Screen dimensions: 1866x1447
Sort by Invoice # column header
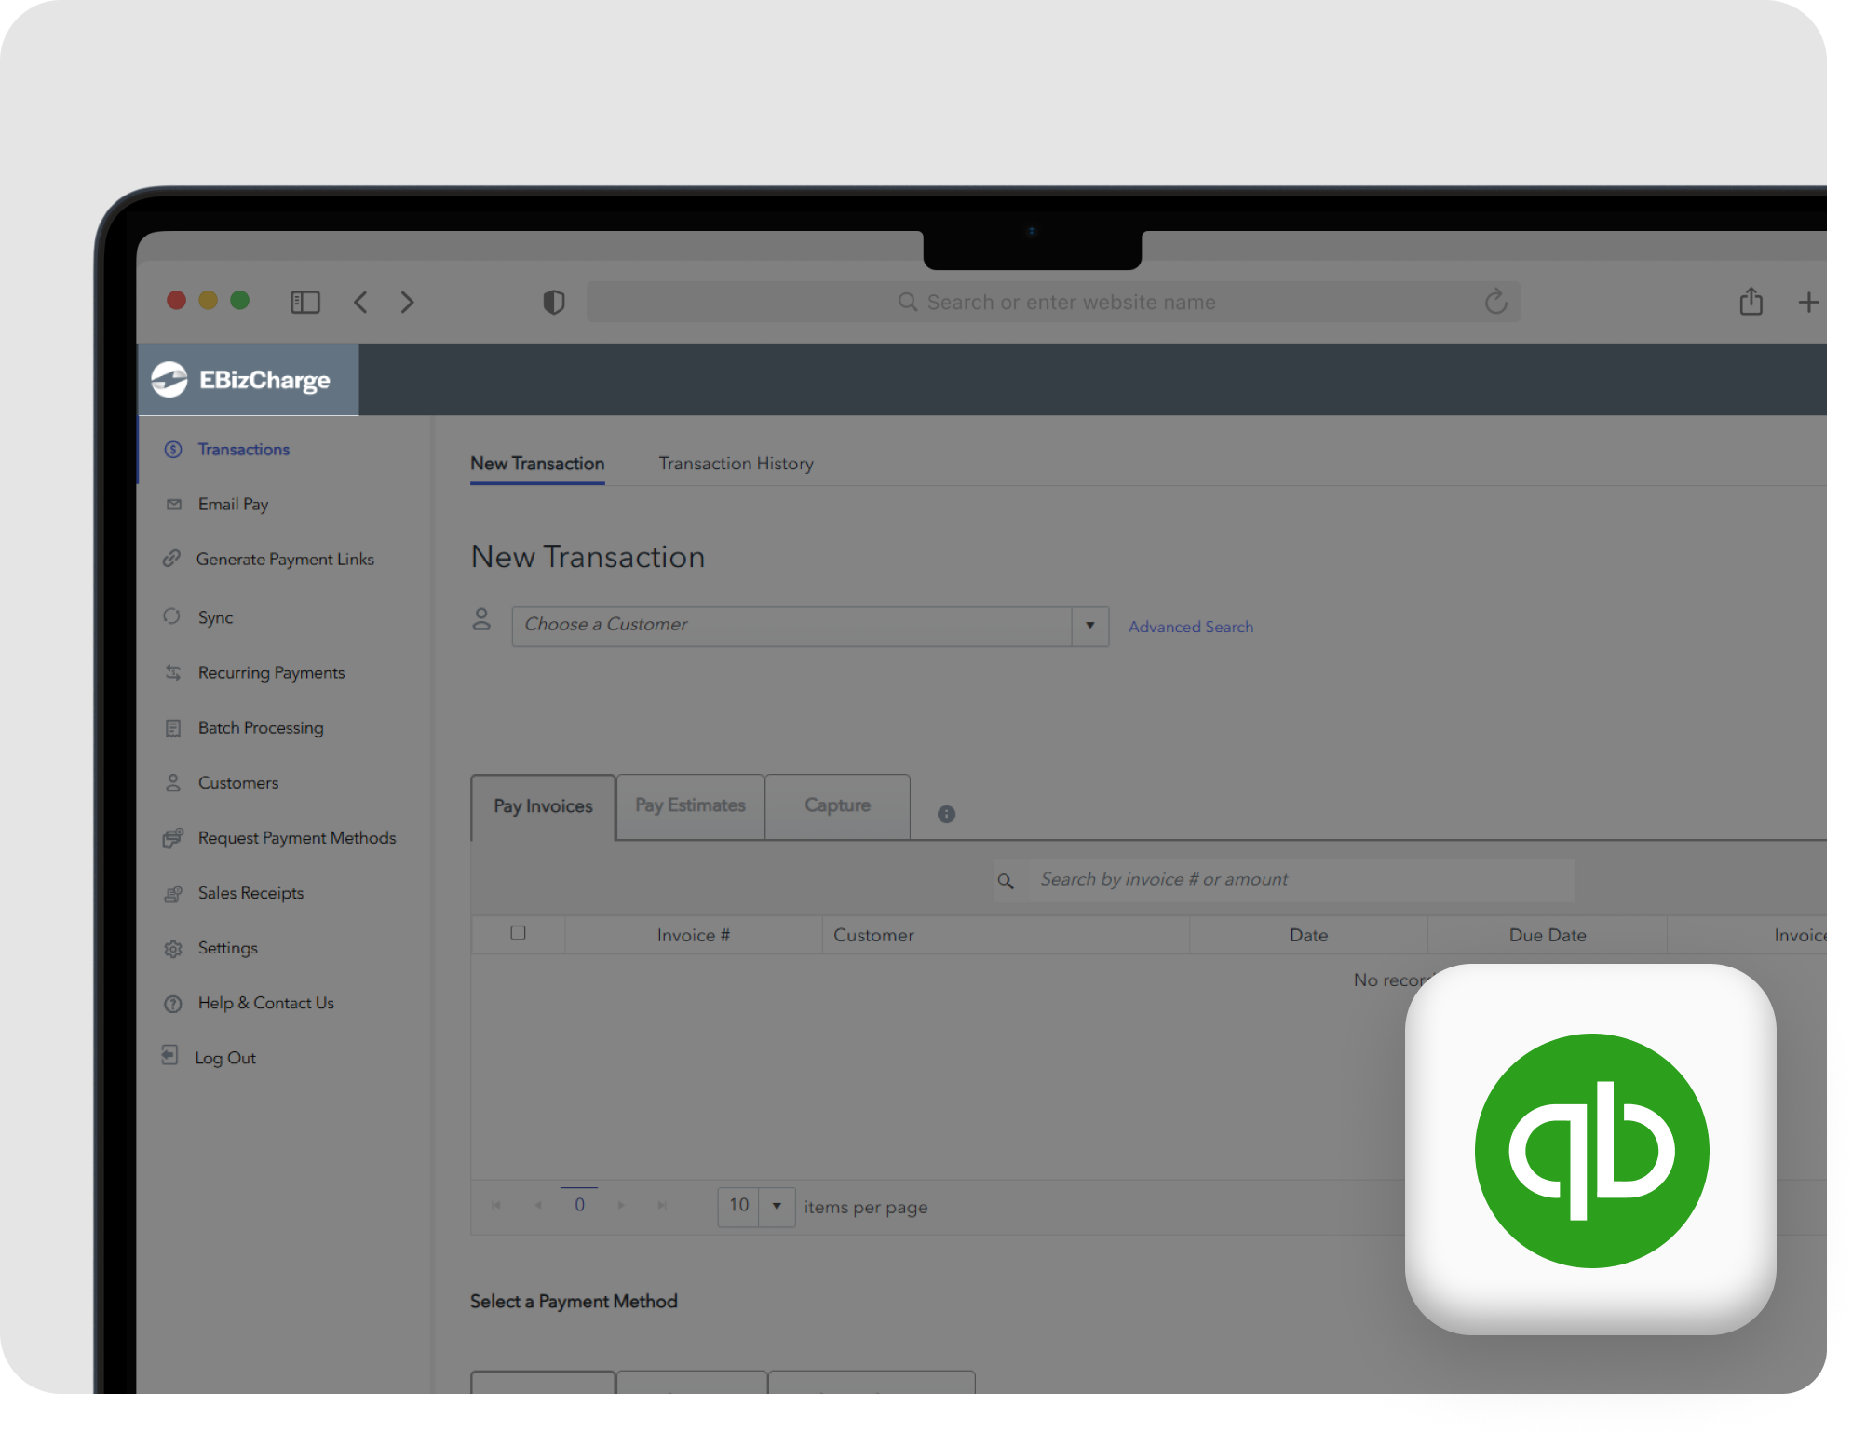[x=693, y=935]
